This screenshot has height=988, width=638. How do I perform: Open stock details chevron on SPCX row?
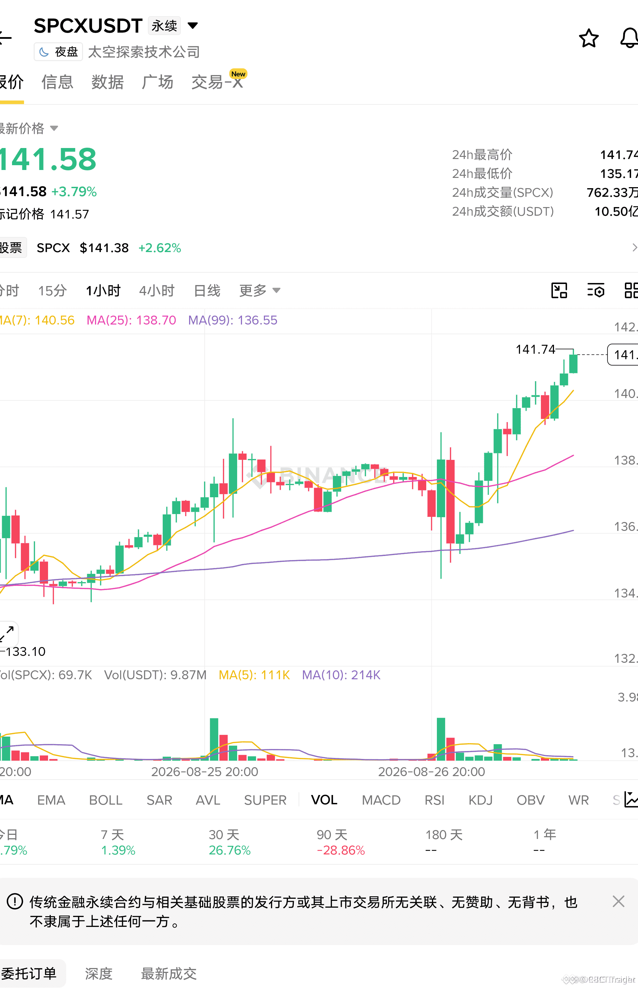(634, 248)
